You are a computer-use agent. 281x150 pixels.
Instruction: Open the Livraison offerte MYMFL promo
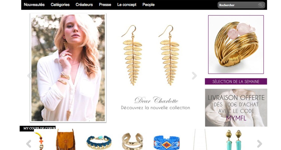tap(236, 108)
